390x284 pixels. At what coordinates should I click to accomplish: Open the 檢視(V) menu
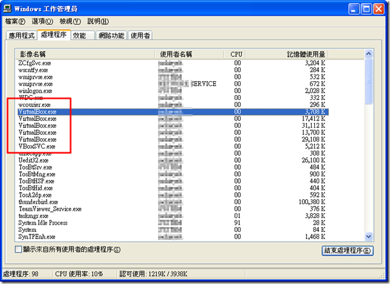point(70,21)
